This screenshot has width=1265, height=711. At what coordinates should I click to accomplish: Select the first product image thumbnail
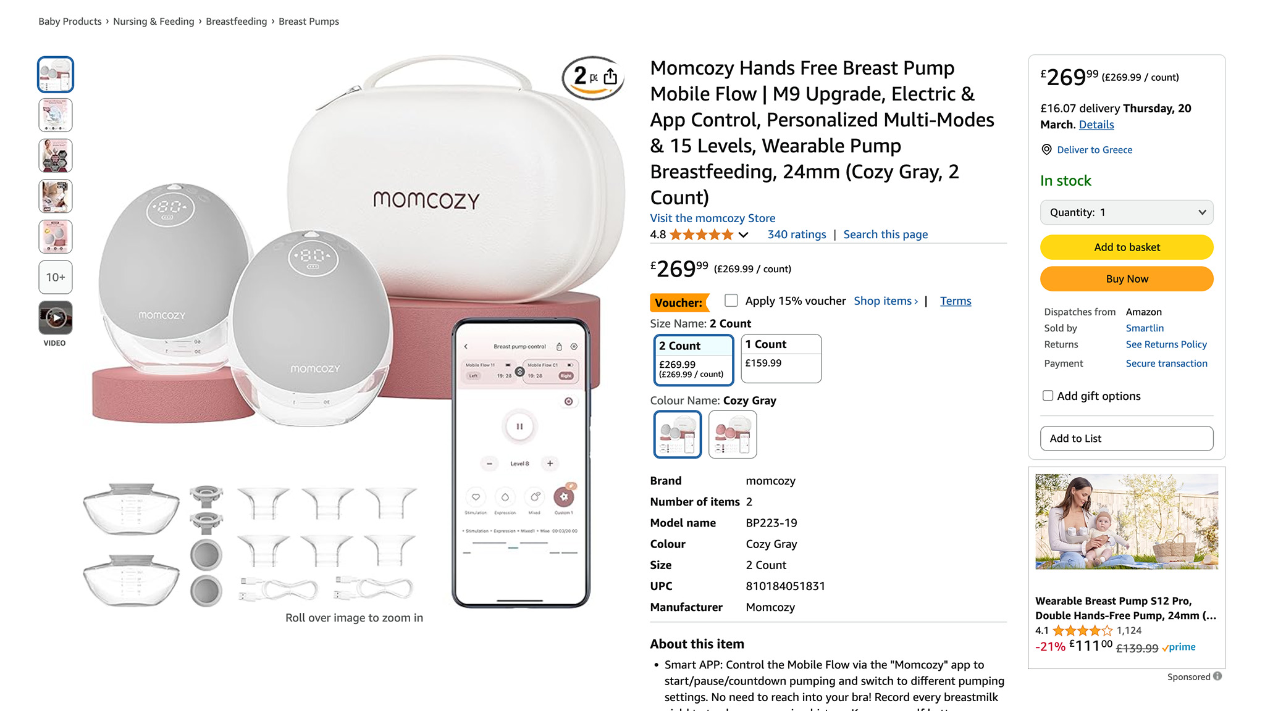pyautogui.click(x=56, y=75)
